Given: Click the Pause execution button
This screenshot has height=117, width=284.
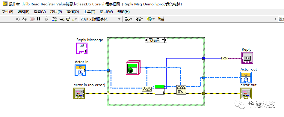Looking at the screenshot, I should point(38,19).
